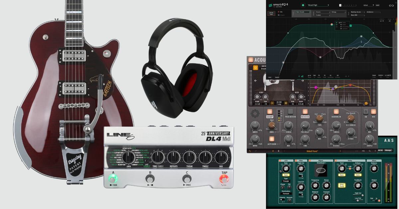Image resolution: width=399 pixels, height=209 pixels.
Task: Toggle the LFO section power in AAS plugin
Action: pos(280,161)
